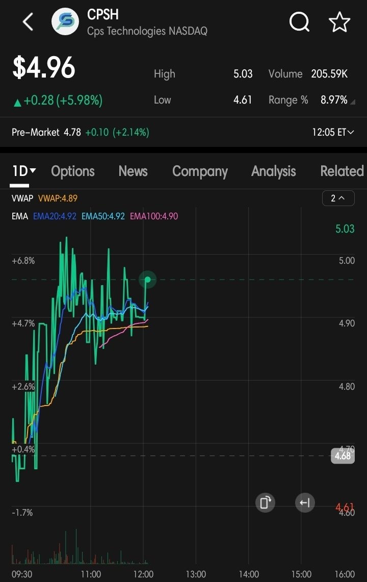Viewport: 367px width, 582px height.
Task: Tap the 4.68 previous close price tag
Action: tap(343, 456)
